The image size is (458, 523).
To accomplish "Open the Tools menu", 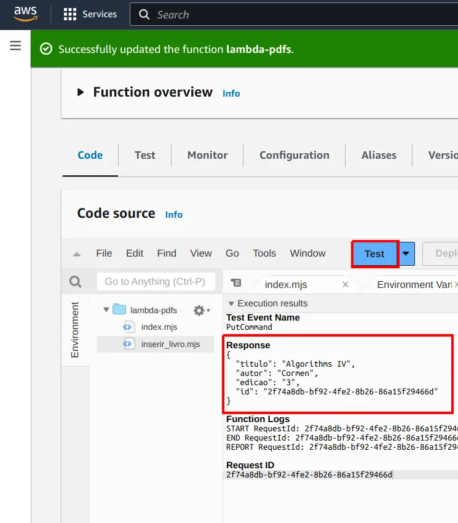I will (x=264, y=253).
